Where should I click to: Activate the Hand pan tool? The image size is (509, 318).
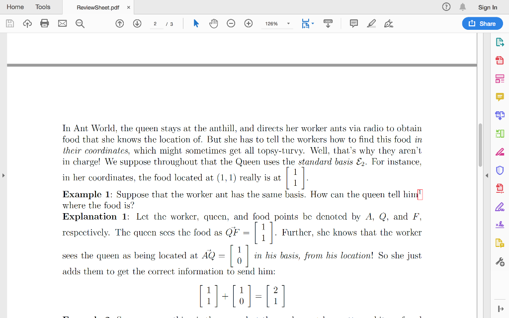click(x=213, y=23)
